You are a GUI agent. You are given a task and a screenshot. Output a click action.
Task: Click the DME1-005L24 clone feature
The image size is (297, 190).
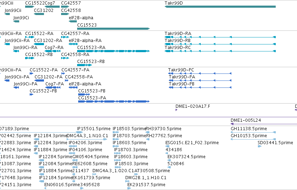click(x=264, y=124)
